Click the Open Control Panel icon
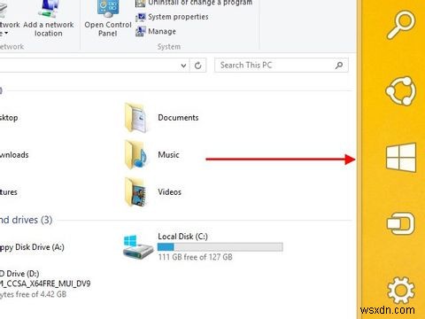The width and height of the screenshot is (425, 319). click(108, 8)
